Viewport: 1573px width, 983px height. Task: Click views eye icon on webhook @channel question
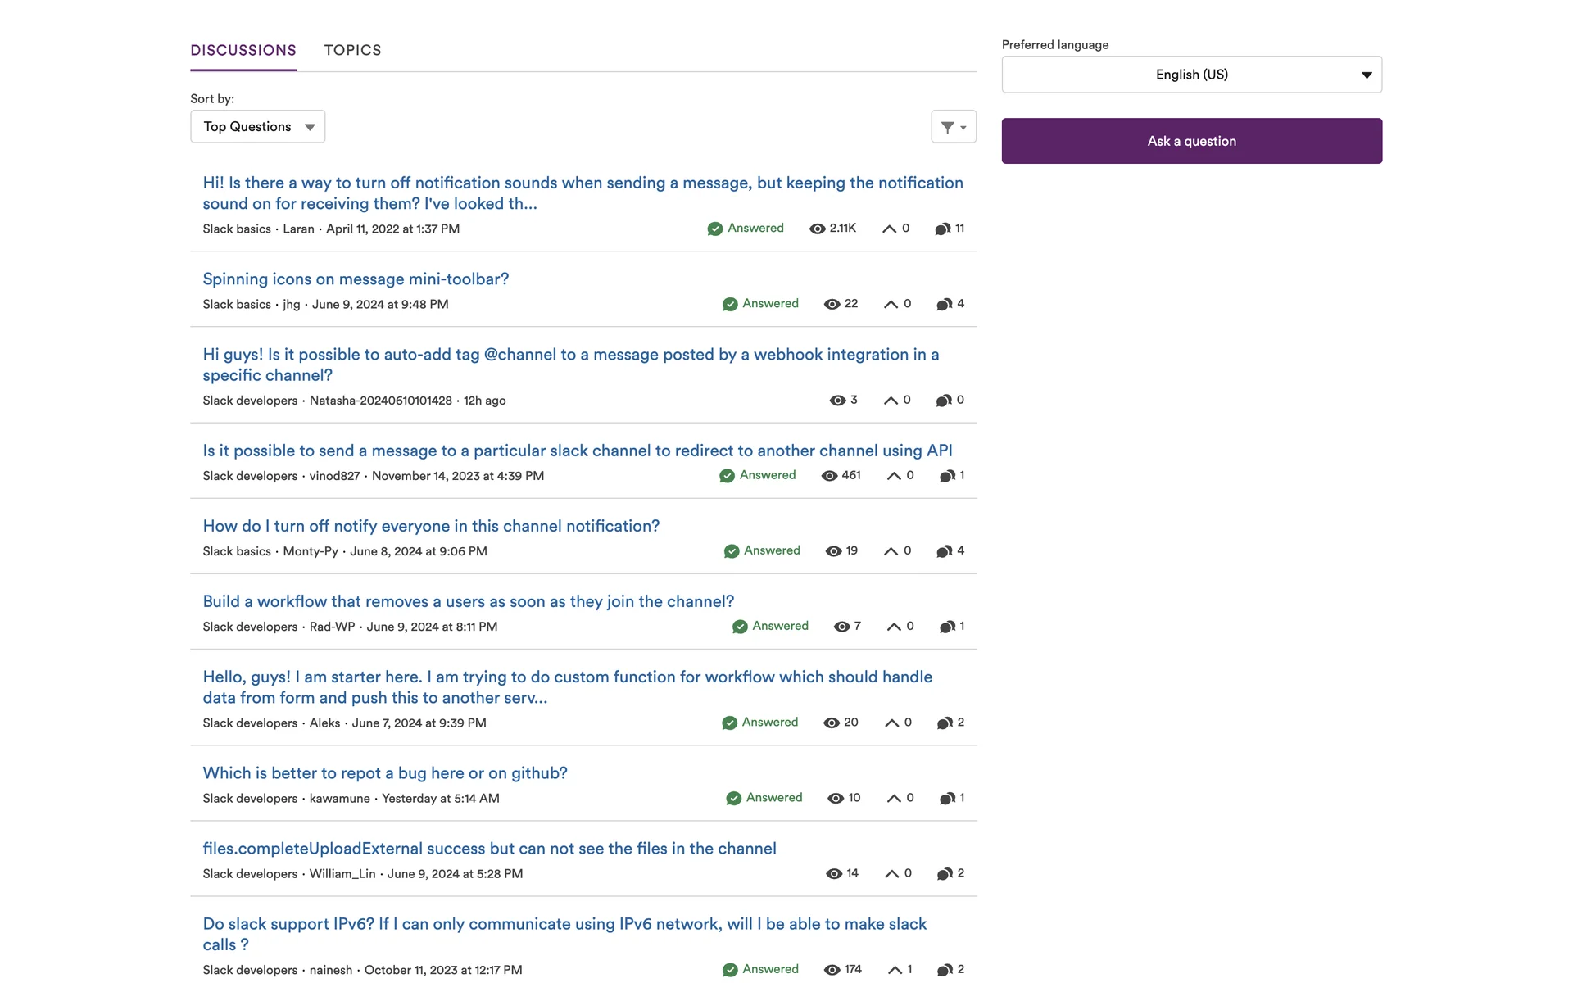coord(837,401)
